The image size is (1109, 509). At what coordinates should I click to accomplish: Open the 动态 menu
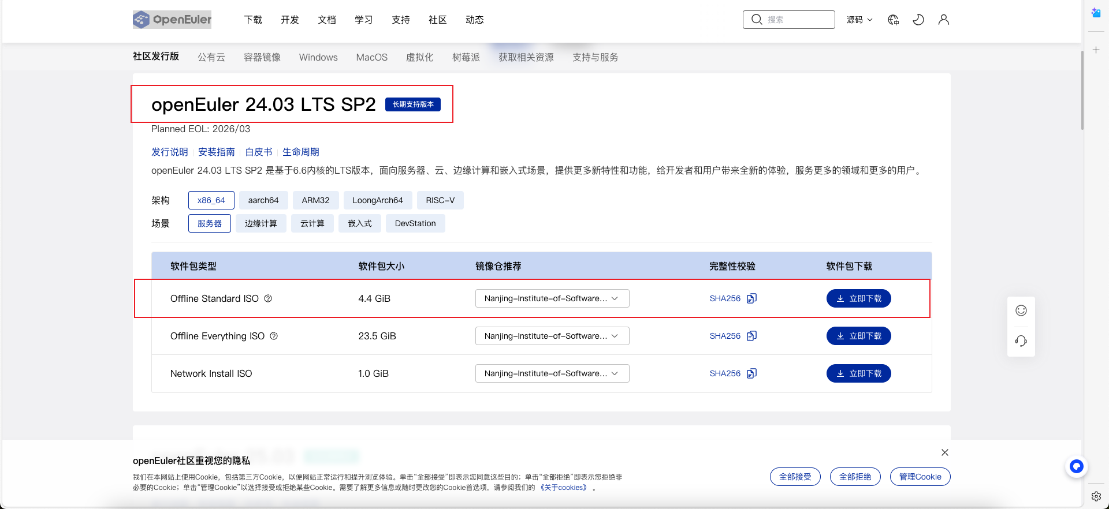pos(475,20)
